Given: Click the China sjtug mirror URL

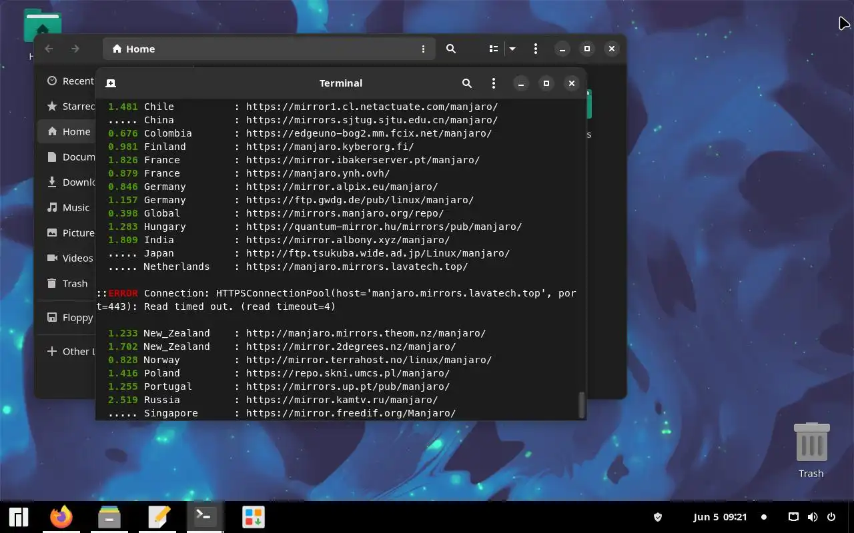Looking at the screenshot, I should tap(372, 120).
